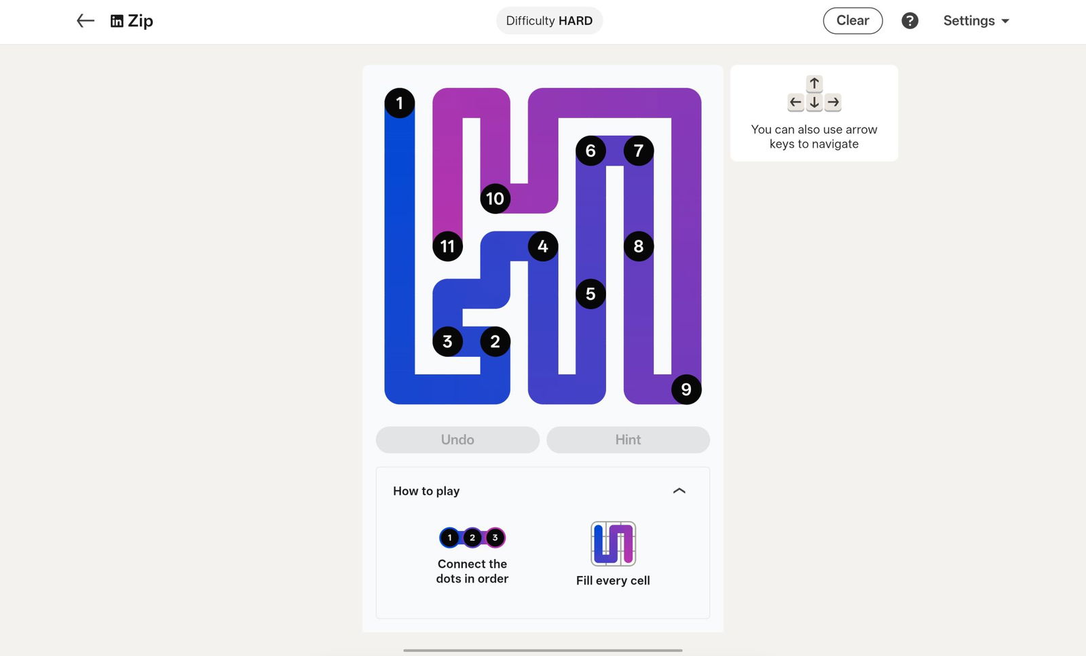This screenshot has width=1086, height=656.
Task: Click the arrow keys navigation illustration
Action: (x=814, y=94)
